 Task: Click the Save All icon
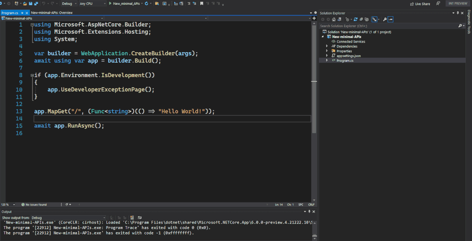(x=36, y=4)
